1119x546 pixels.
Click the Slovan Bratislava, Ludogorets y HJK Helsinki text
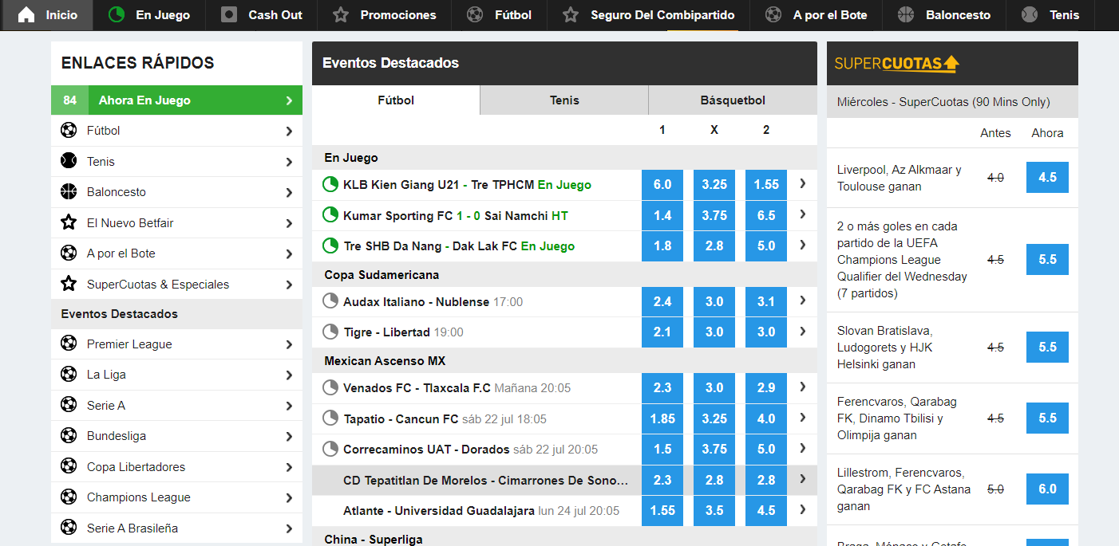coord(885,348)
